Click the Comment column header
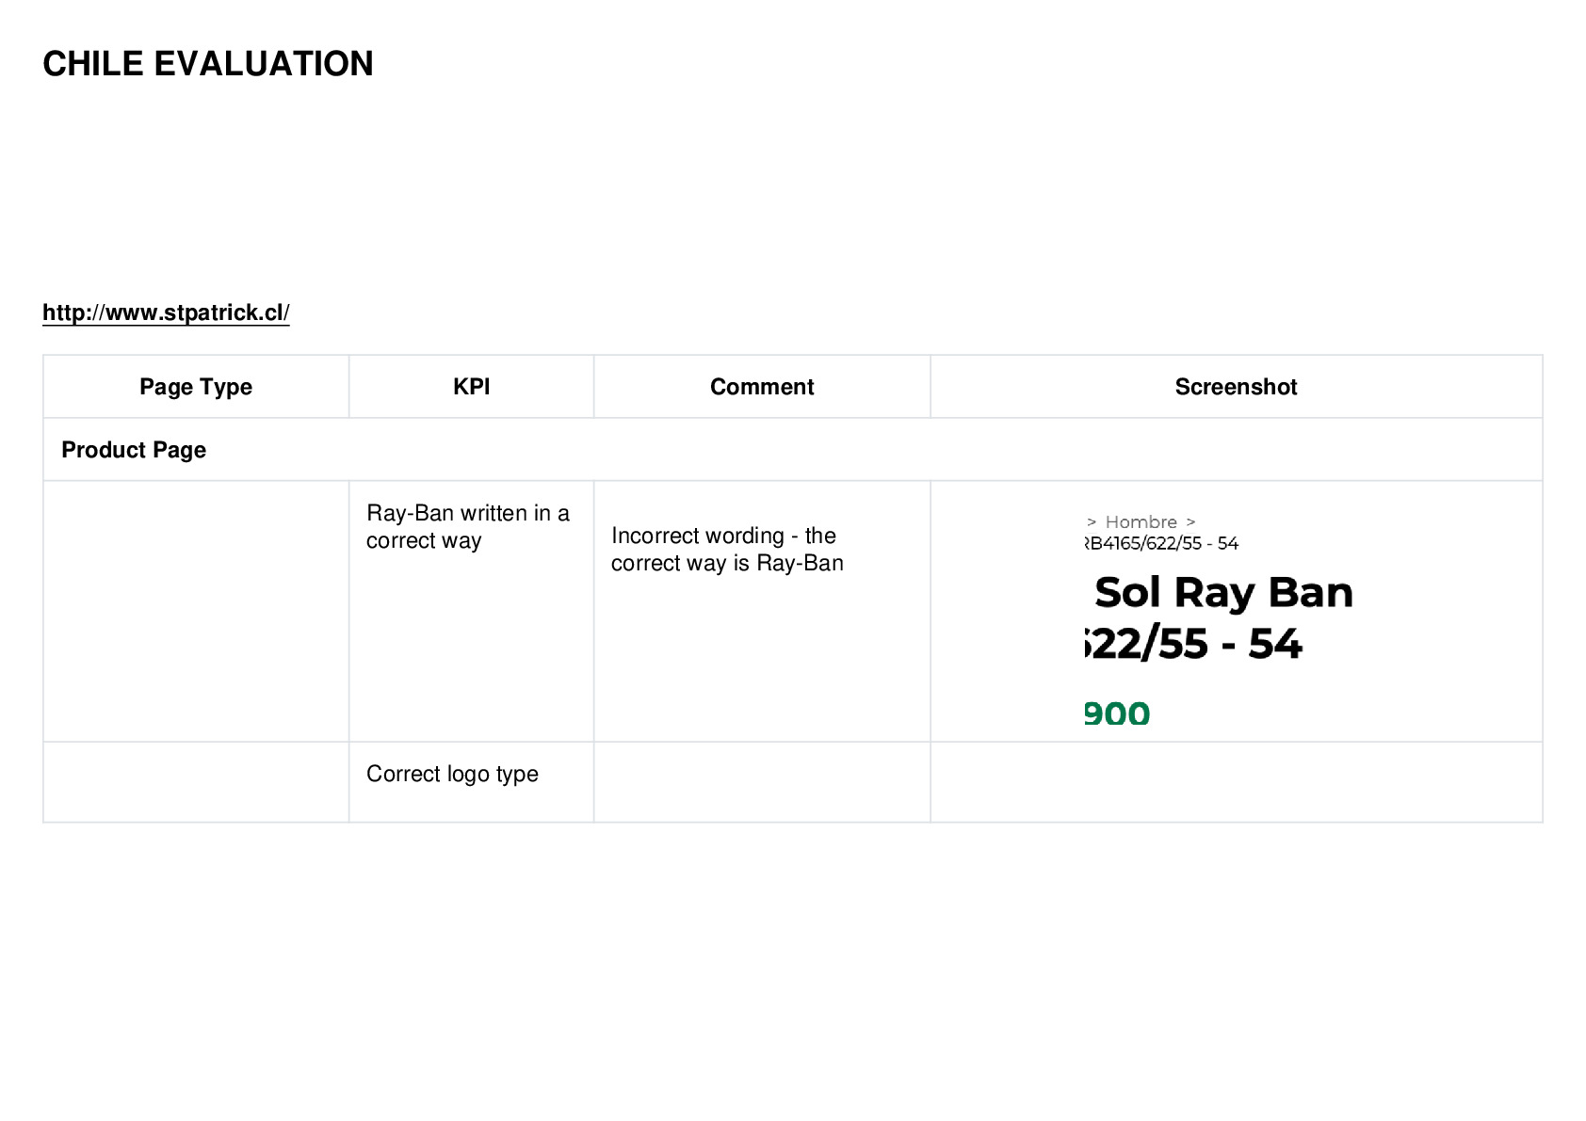This screenshot has height=1121, width=1586. [x=762, y=387]
